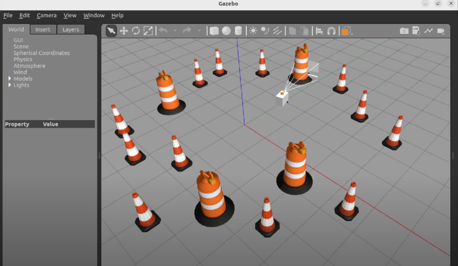This screenshot has height=266, width=458.
Task: Select the translate mode tool
Action: point(124,31)
